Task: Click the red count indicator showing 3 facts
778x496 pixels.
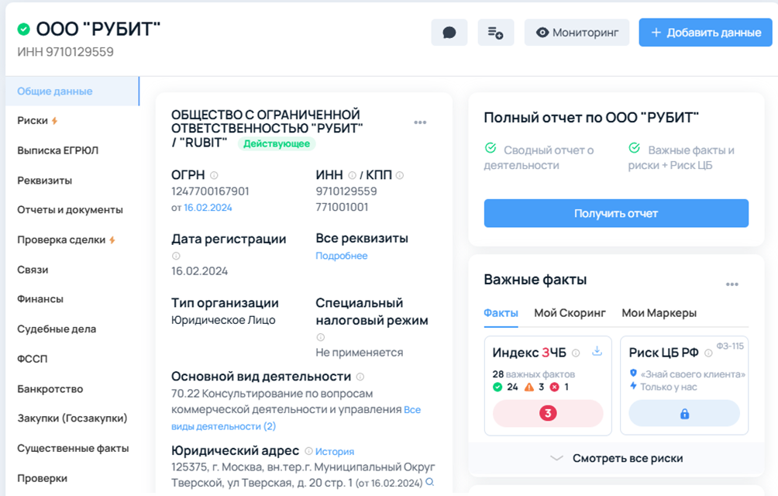Action: (x=547, y=414)
